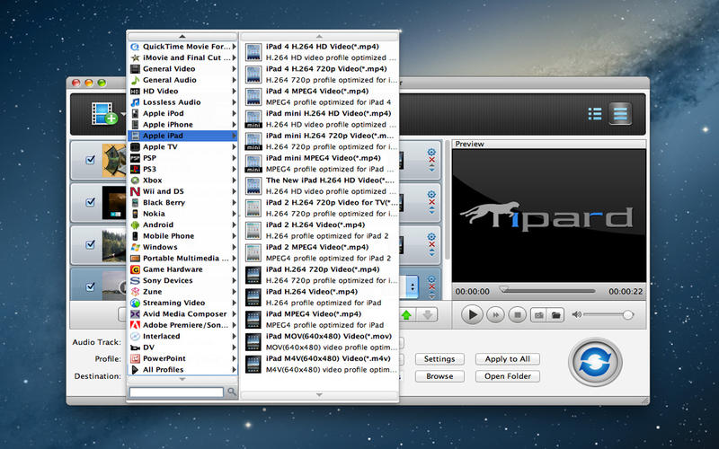The height and width of the screenshot is (449, 719).
Task: Toggle checkbox of the first video
Action: pos(91,160)
